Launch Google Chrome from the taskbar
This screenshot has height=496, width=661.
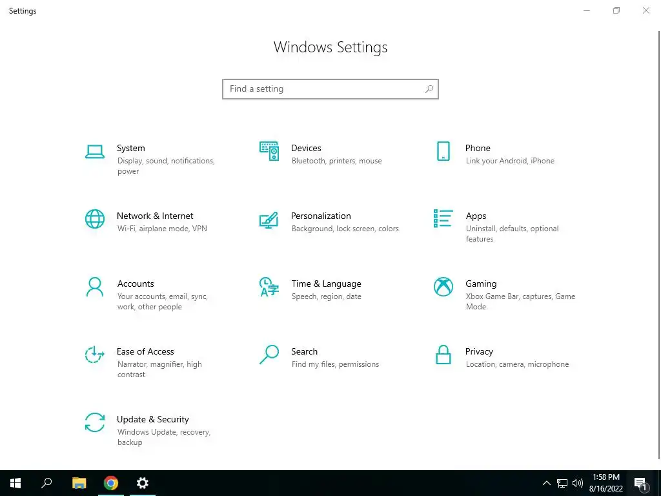(x=111, y=483)
